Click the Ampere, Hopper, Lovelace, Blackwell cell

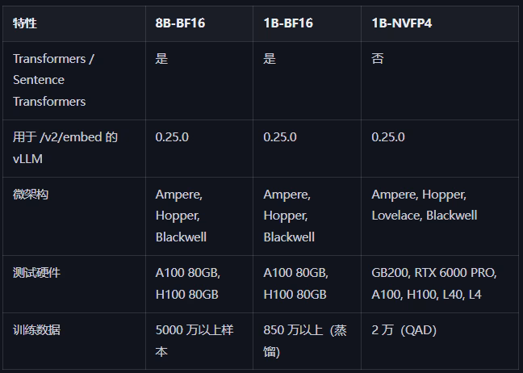tap(425, 205)
